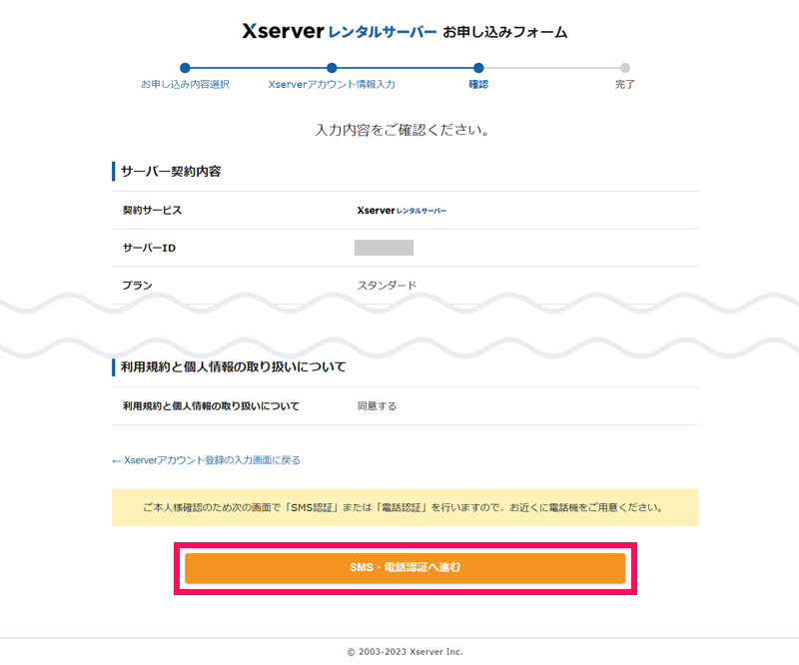This screenshot has height=665, width=799.
Task: Click the Xserver logo in 契約サービス row
Action: click(x=401, y=210)
